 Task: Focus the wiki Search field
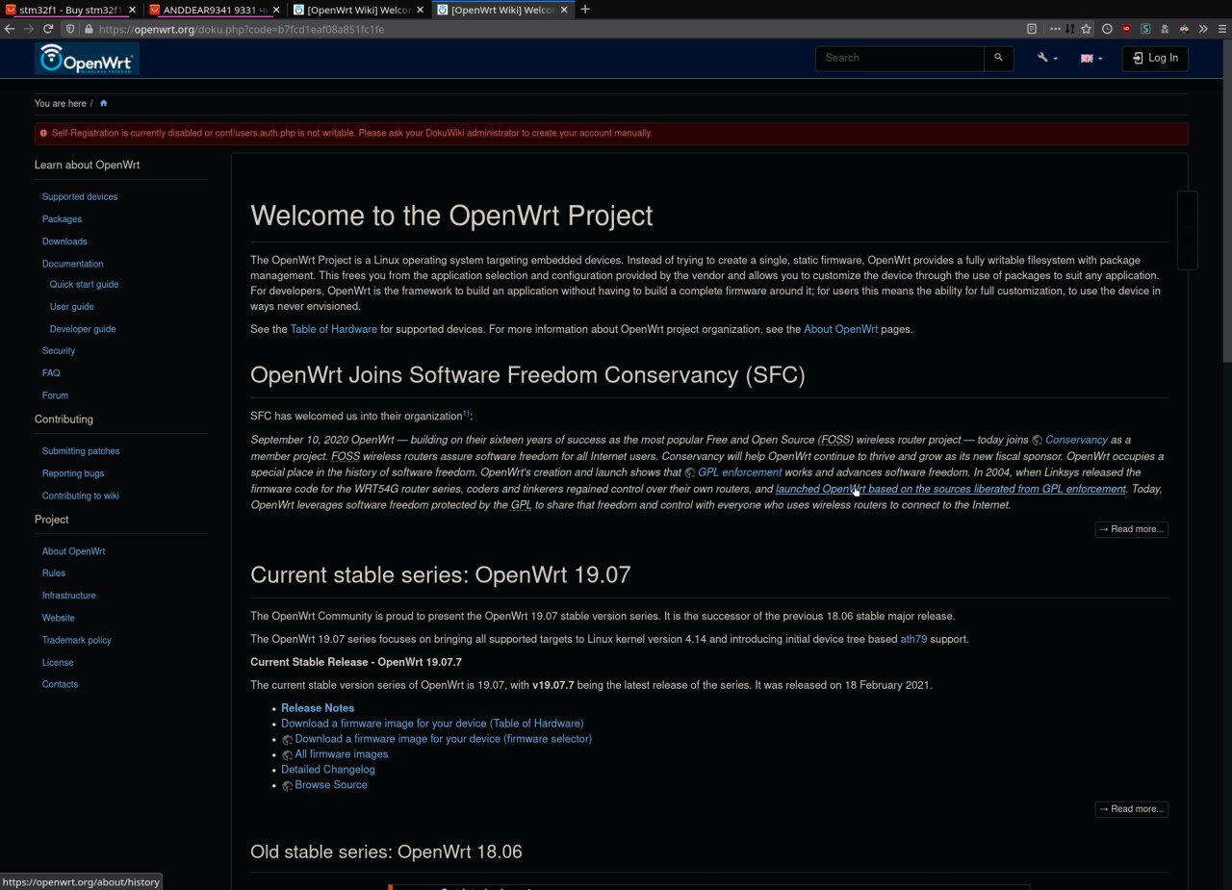coord(900,58)
